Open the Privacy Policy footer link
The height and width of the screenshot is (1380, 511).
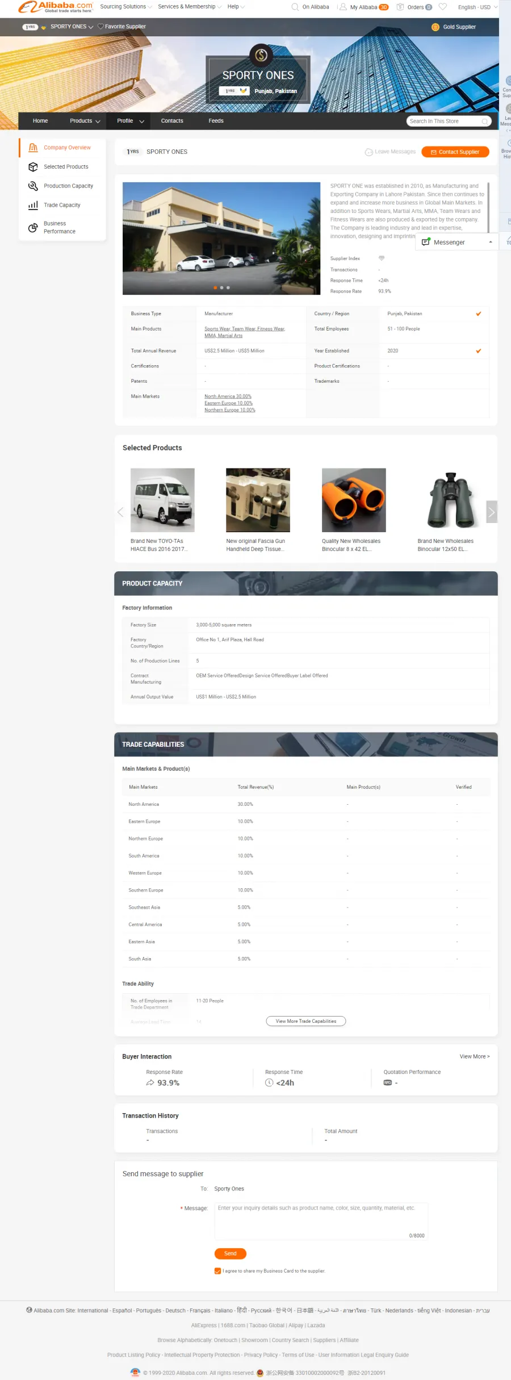[261, 1355]
